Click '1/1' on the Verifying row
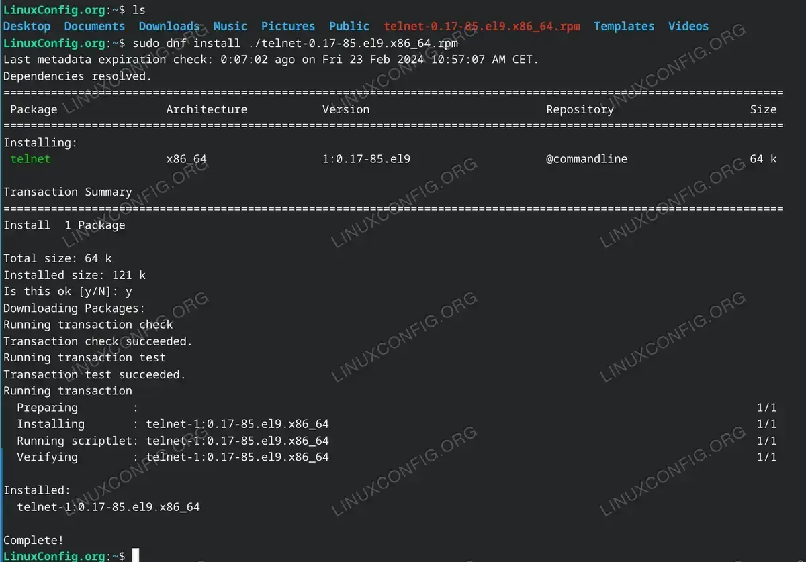Image resolution: width=806 pixels, height=562 pixels. click(766, 457)
